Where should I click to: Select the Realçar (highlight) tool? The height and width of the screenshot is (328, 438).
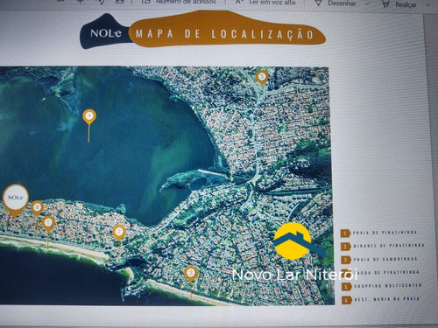click(399, 4)
